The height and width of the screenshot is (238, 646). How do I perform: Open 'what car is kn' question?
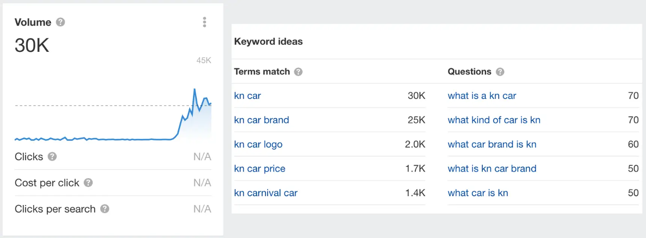click(478, 193)
